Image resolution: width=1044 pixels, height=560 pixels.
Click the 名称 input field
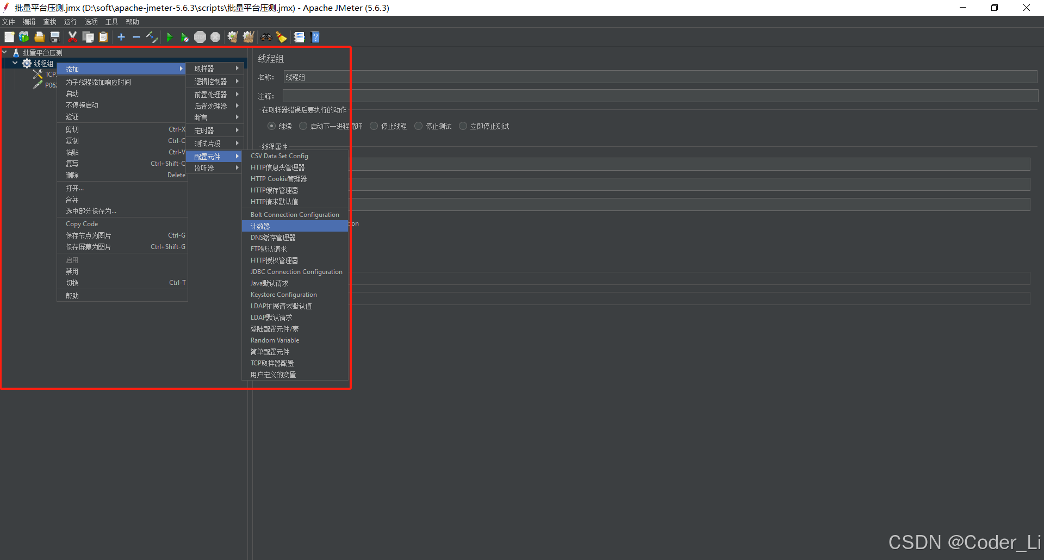pos(660,77)
